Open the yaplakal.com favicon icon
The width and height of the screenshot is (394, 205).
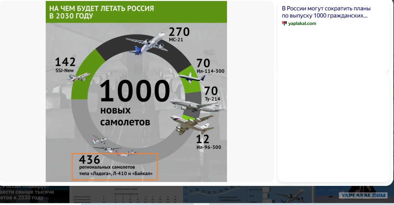(x=284, y=23)
